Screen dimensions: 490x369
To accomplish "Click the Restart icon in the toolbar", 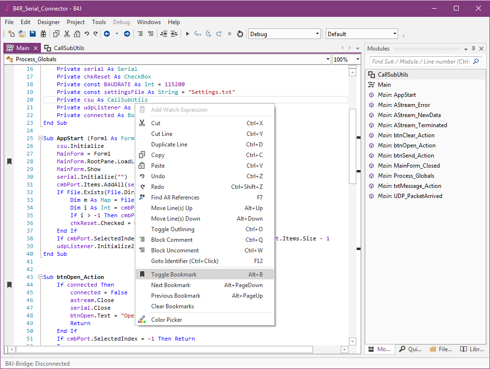I will point(240,34).
